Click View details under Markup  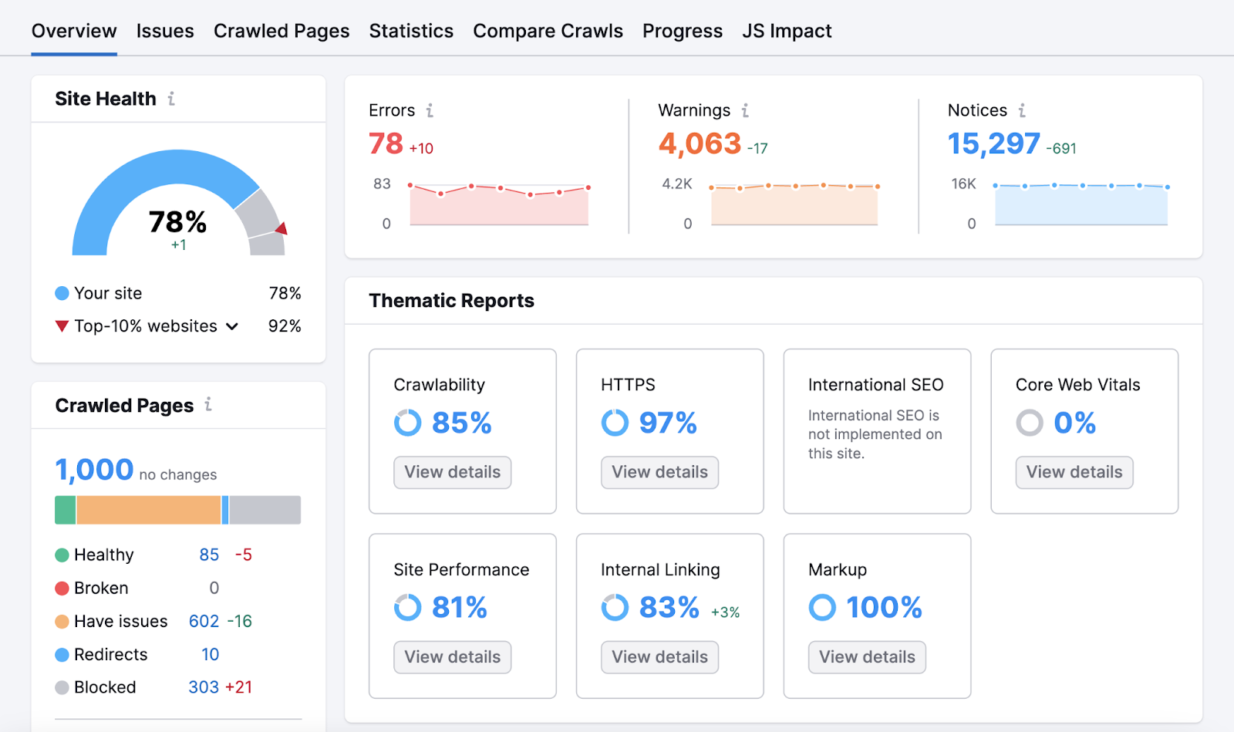(x=866, y=656)
